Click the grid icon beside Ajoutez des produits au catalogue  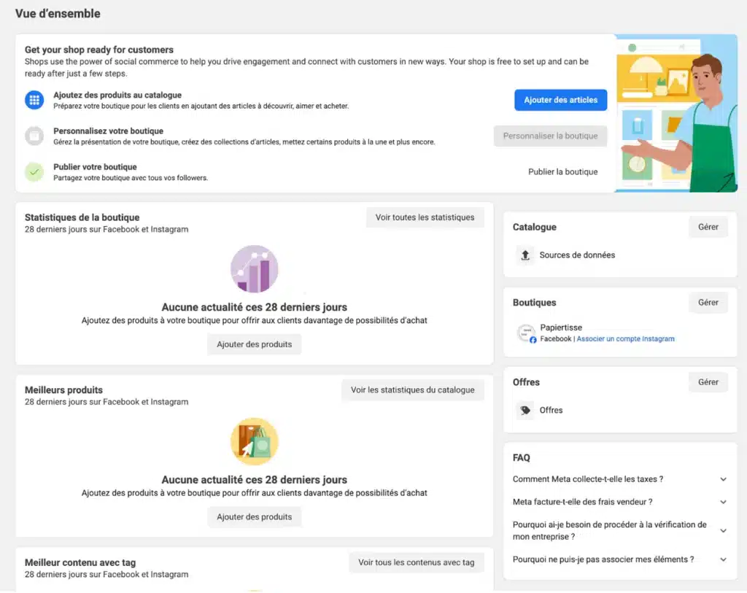pyautogui.click(x=34, y=100)
